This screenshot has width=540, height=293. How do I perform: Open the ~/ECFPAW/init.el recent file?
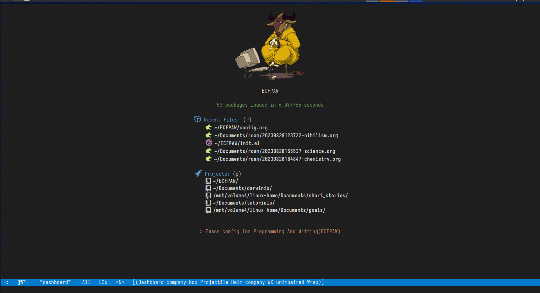click(237, 143)
